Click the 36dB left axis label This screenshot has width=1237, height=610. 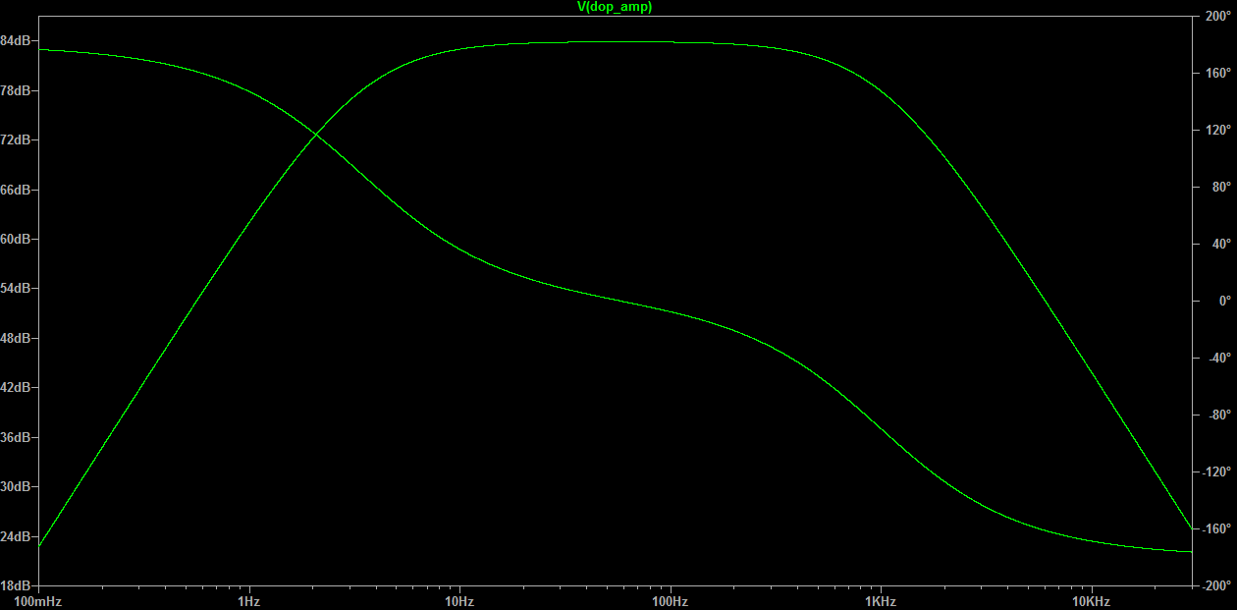point(16,437)
